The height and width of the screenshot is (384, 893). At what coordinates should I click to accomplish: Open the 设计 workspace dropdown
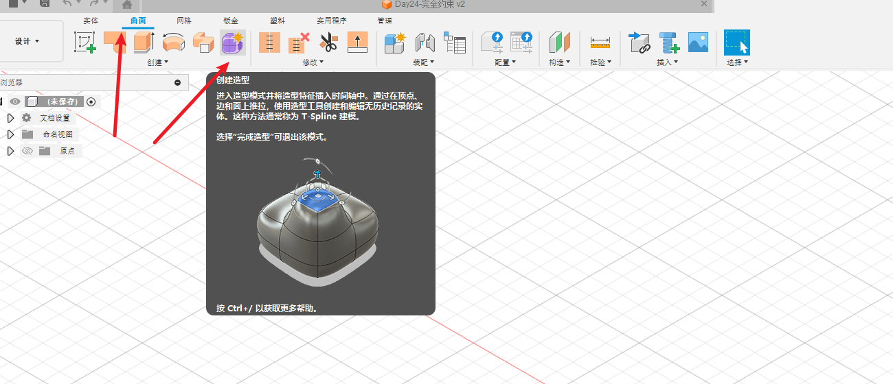27,41
